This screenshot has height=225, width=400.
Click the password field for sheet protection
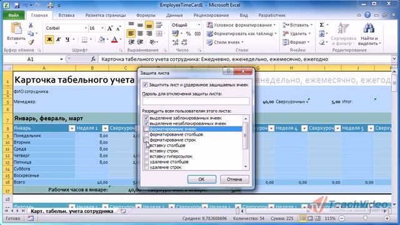click(196, 101)
